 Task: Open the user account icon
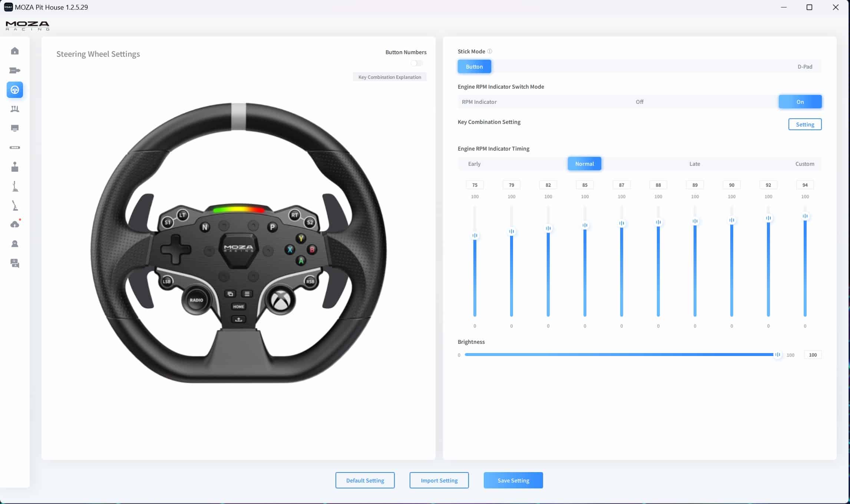click(x=15, y=244)
